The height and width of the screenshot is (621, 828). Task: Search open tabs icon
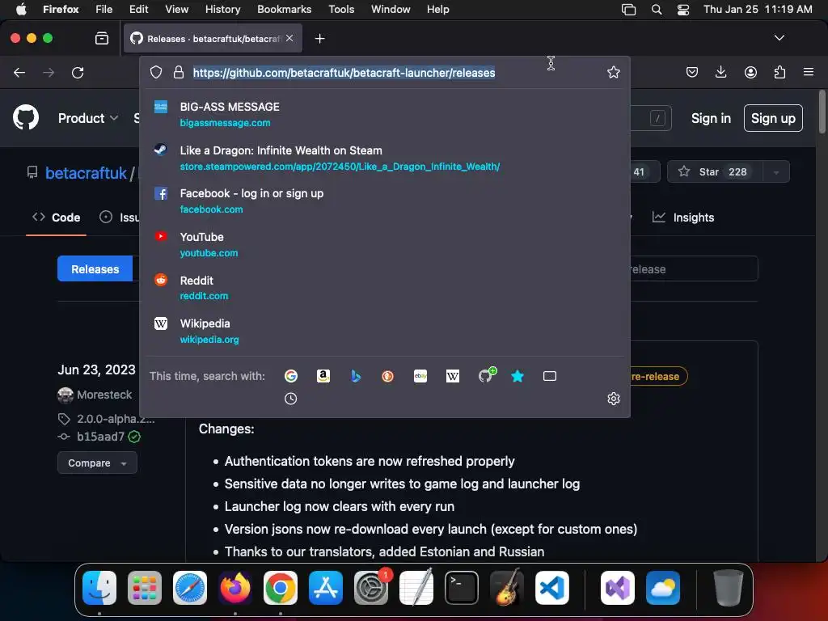pyautogui.click(x=550, y=376)
